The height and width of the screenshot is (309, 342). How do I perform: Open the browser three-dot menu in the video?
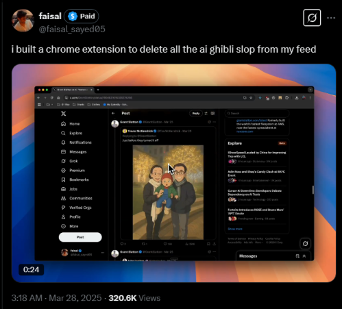point(310,98)
